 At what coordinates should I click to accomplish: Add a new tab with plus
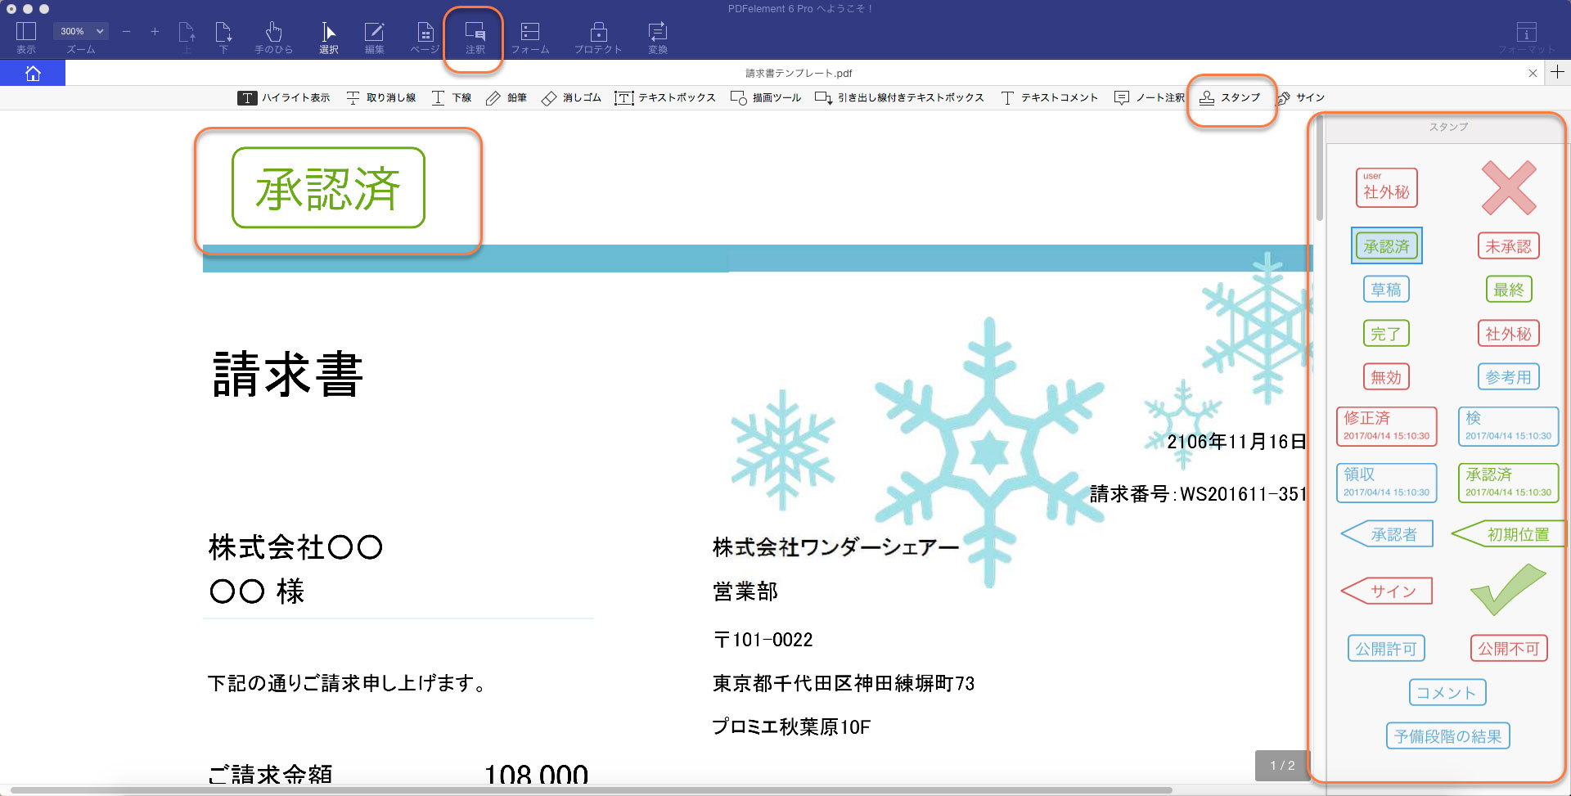[1558, 72]
